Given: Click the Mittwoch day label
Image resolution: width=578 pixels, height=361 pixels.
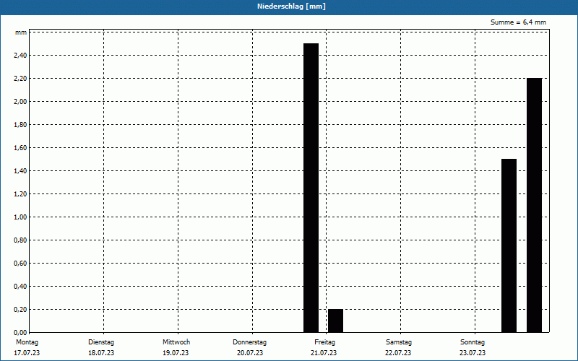Looking at the screenshot, I should 176,342.
